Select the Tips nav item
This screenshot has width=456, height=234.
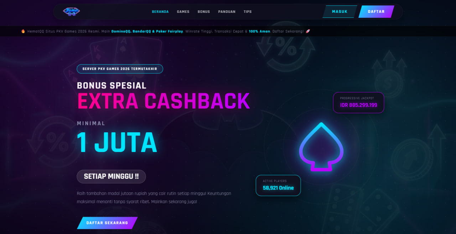[x=248, y=12]
